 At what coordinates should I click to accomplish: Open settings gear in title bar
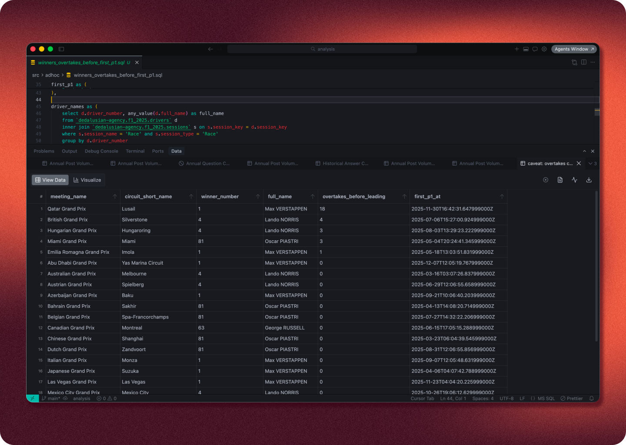coord(544,49)
